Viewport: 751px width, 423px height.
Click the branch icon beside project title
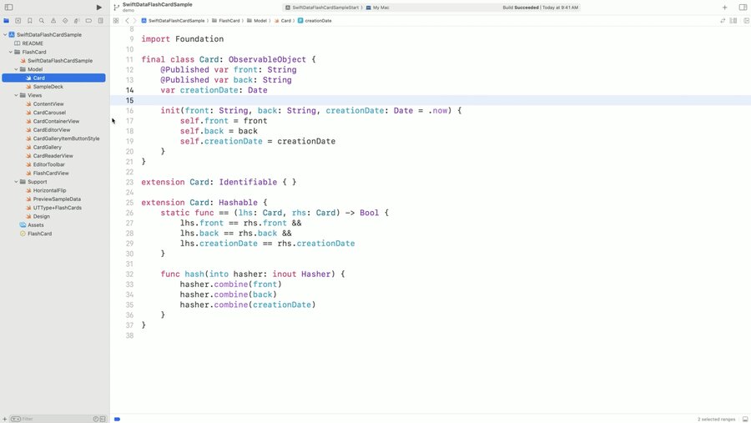tap(116, 8)
